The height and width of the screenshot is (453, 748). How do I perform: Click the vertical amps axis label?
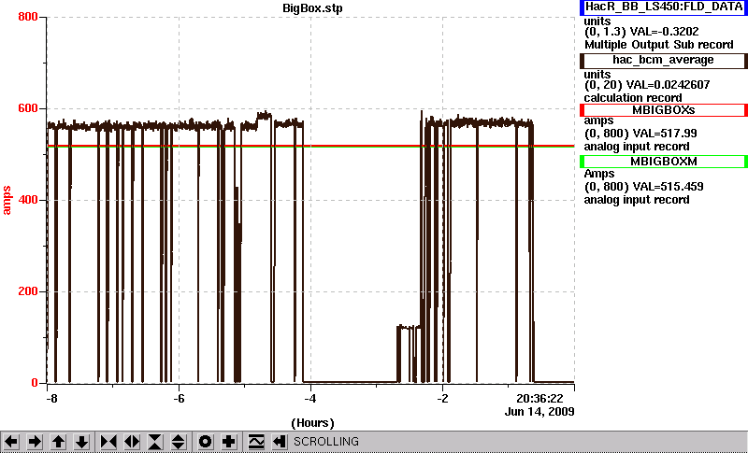pos(7,201)
